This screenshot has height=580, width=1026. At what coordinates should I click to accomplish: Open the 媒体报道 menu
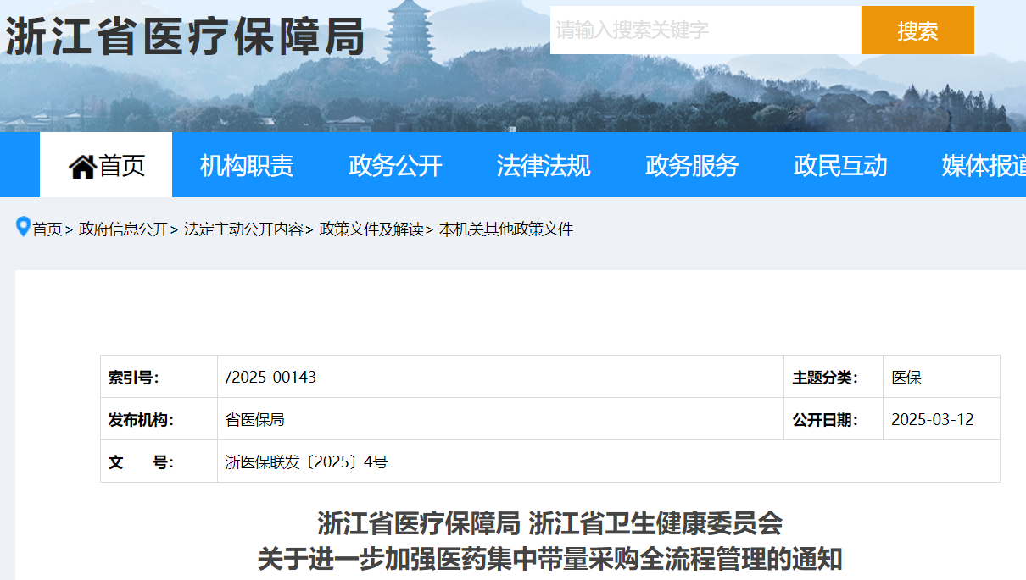click(984, 165)
